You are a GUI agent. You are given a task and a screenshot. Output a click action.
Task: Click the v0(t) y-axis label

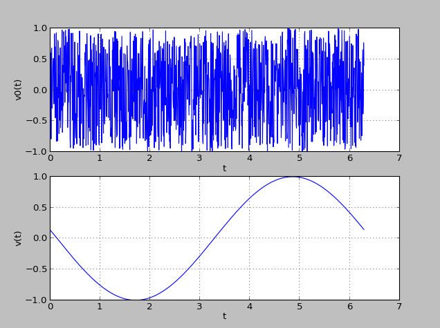(x=18, y=90)
